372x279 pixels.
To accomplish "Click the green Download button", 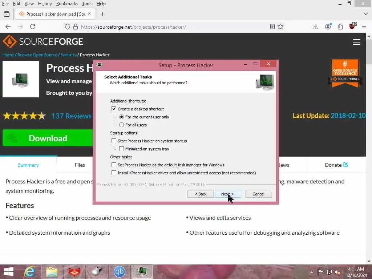I will tap(48, 138).
